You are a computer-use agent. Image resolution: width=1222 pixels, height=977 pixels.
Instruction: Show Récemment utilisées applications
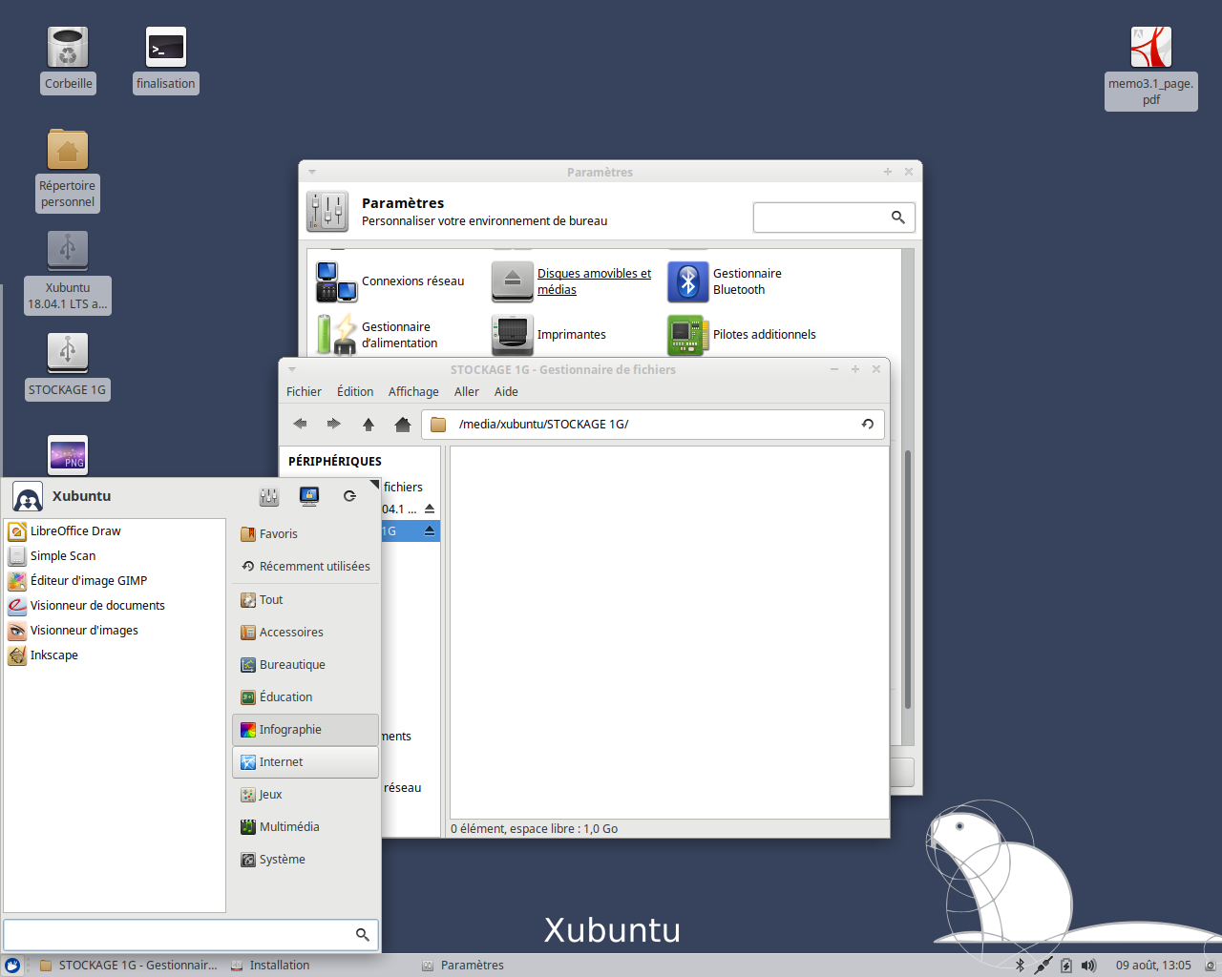(305, 567)
